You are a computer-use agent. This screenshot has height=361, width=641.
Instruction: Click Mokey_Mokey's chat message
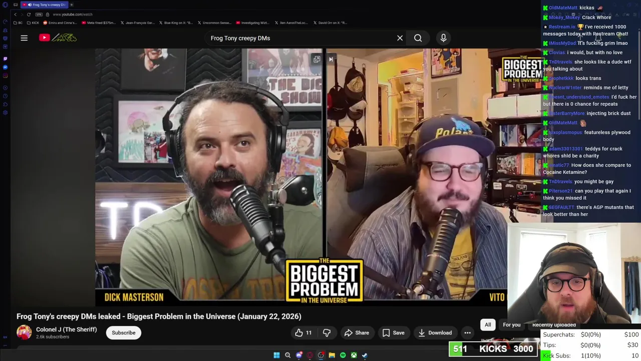point(577,18)
